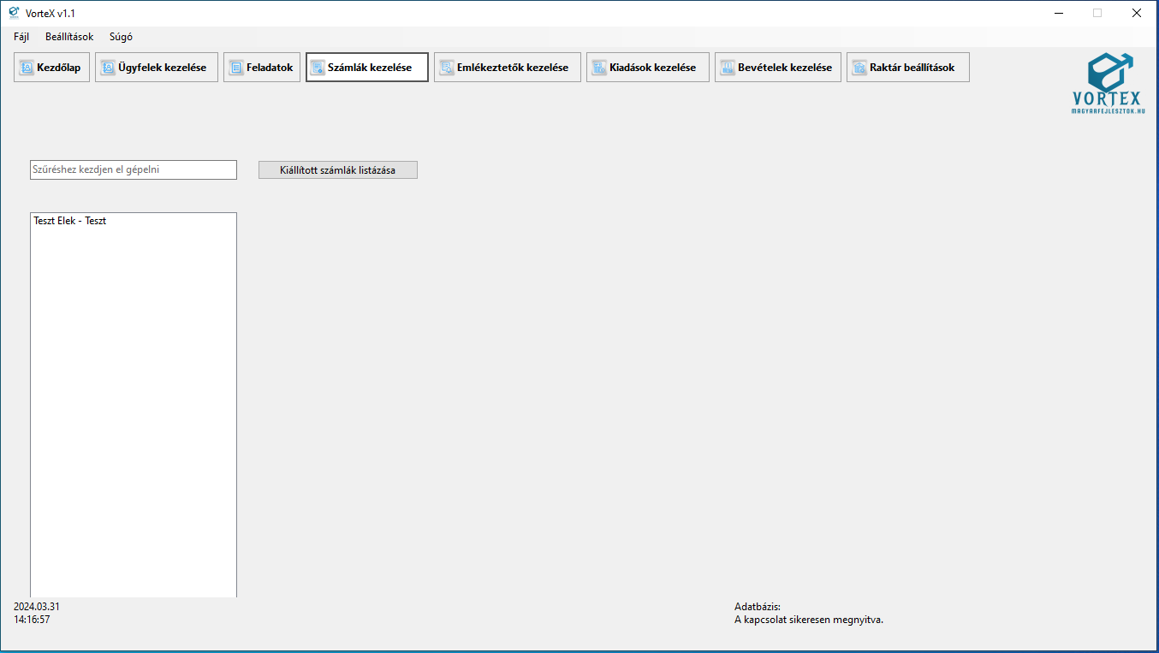Open the Súgó help menu
Screen dimensions: 1159x653
pos(121,37)
